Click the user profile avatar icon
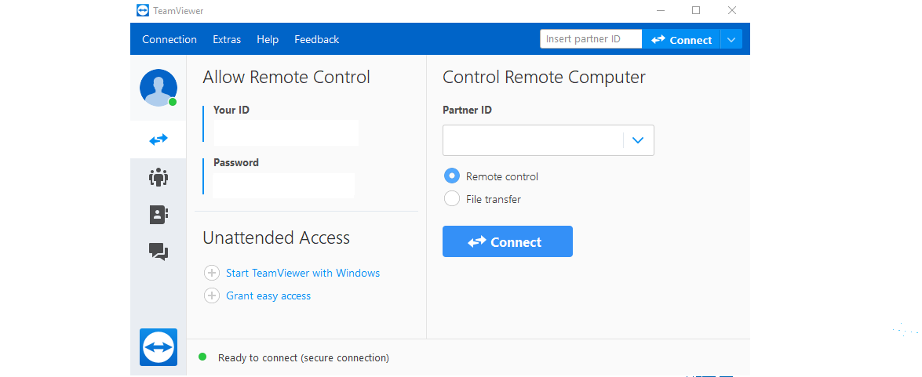 pyautogui.click(x=159, y=88)
